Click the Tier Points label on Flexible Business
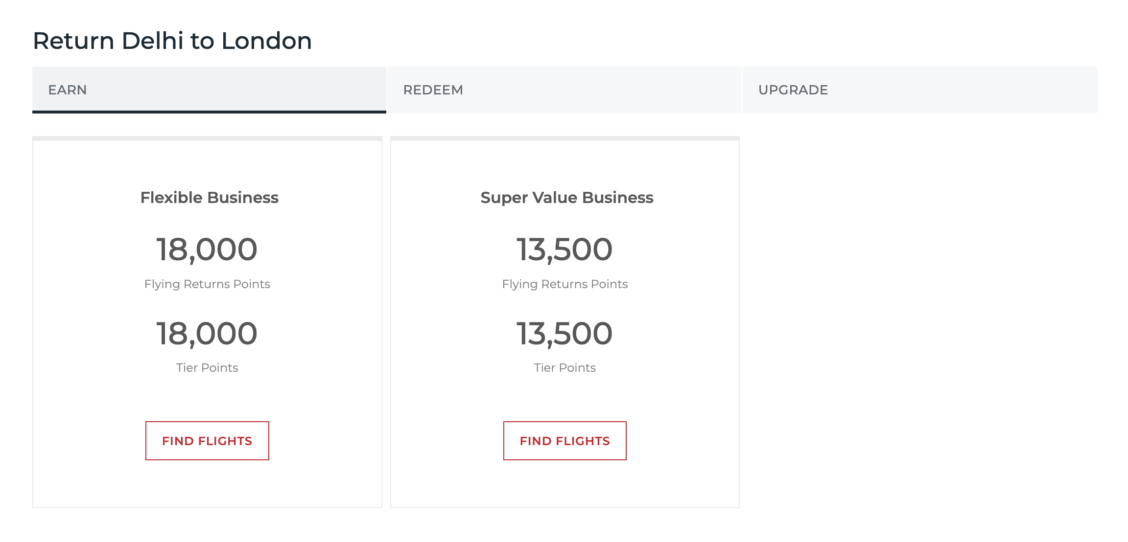This screenshot has height=542, width=1128. (x=207, y=367)
